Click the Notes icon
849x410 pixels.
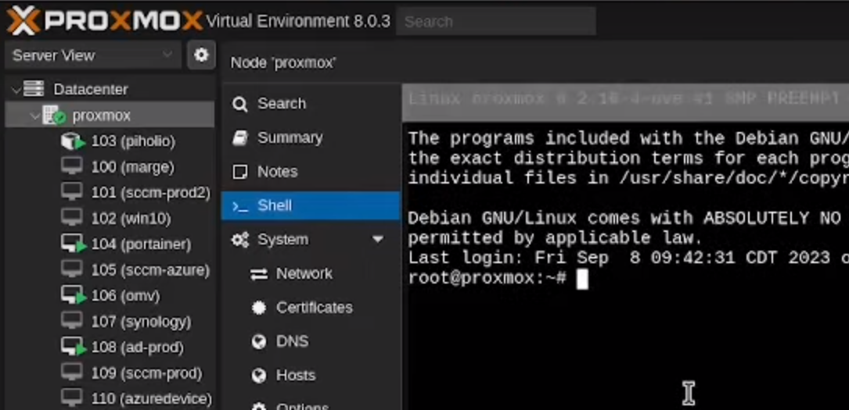pyautogui.click(x=240, y=172)
